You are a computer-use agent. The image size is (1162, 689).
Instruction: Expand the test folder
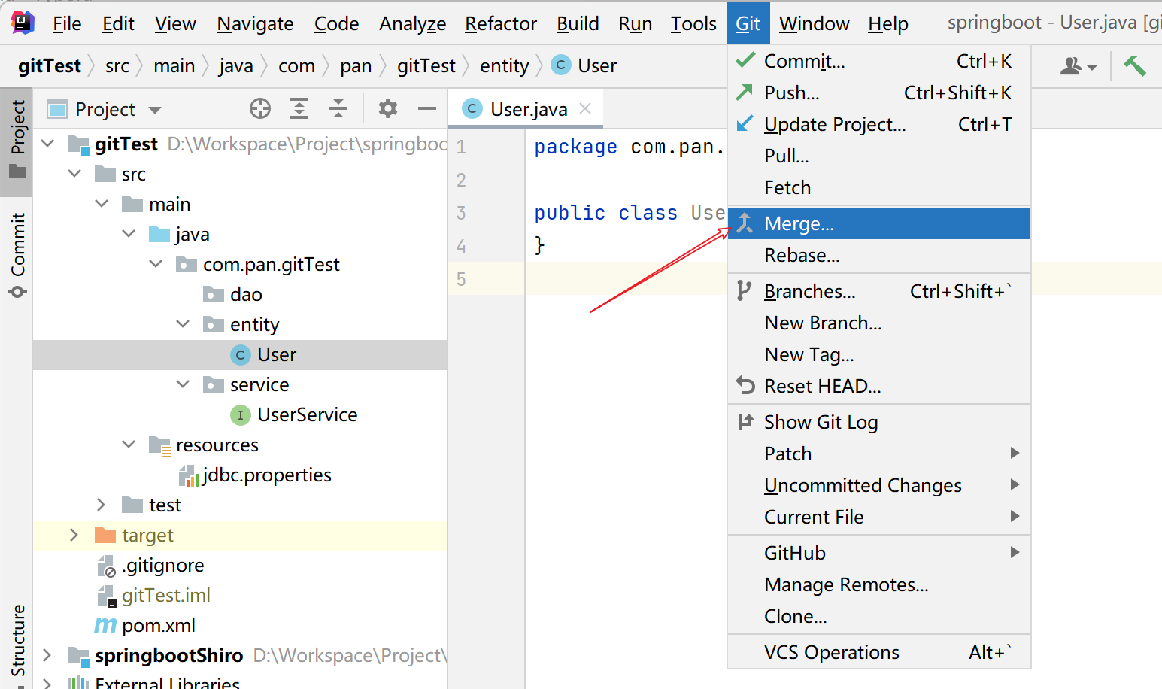(102, 505)
